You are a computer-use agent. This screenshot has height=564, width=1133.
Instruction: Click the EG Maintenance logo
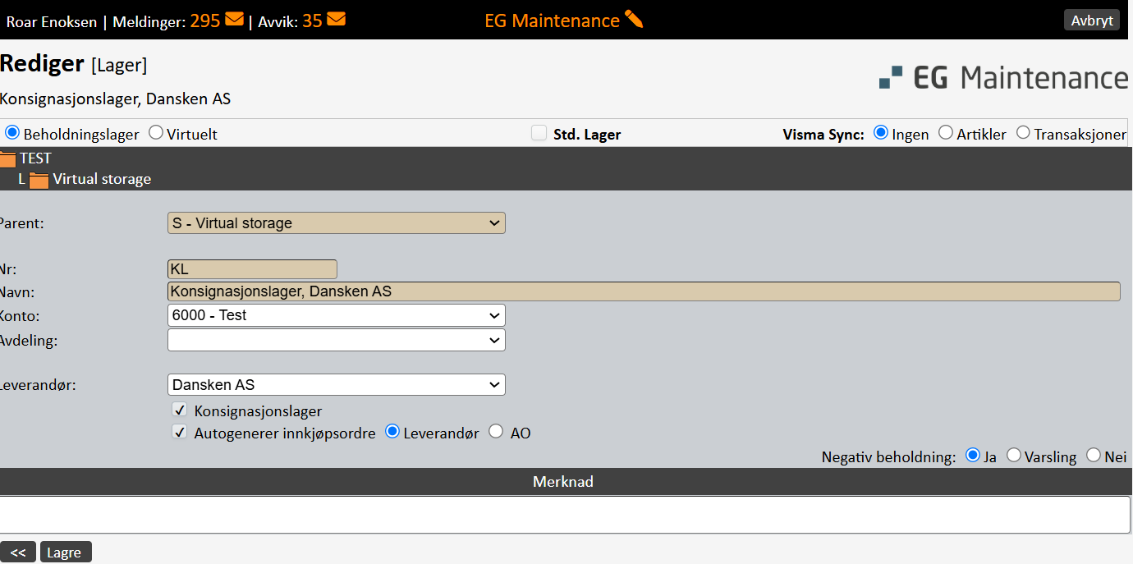pos(1003,78)
